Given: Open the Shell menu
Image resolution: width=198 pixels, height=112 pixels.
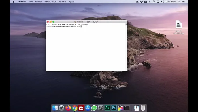Looking at the screenshot, I should 30,1.
